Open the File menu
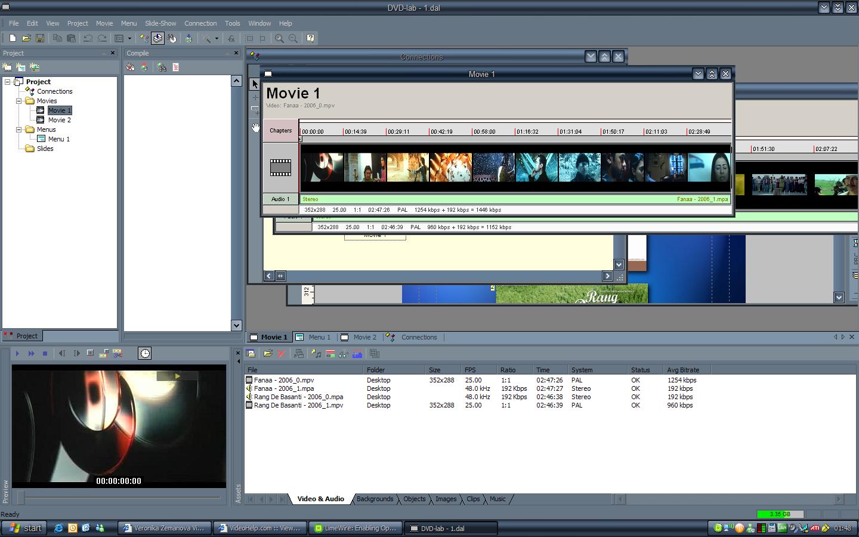 click(14, 23)
